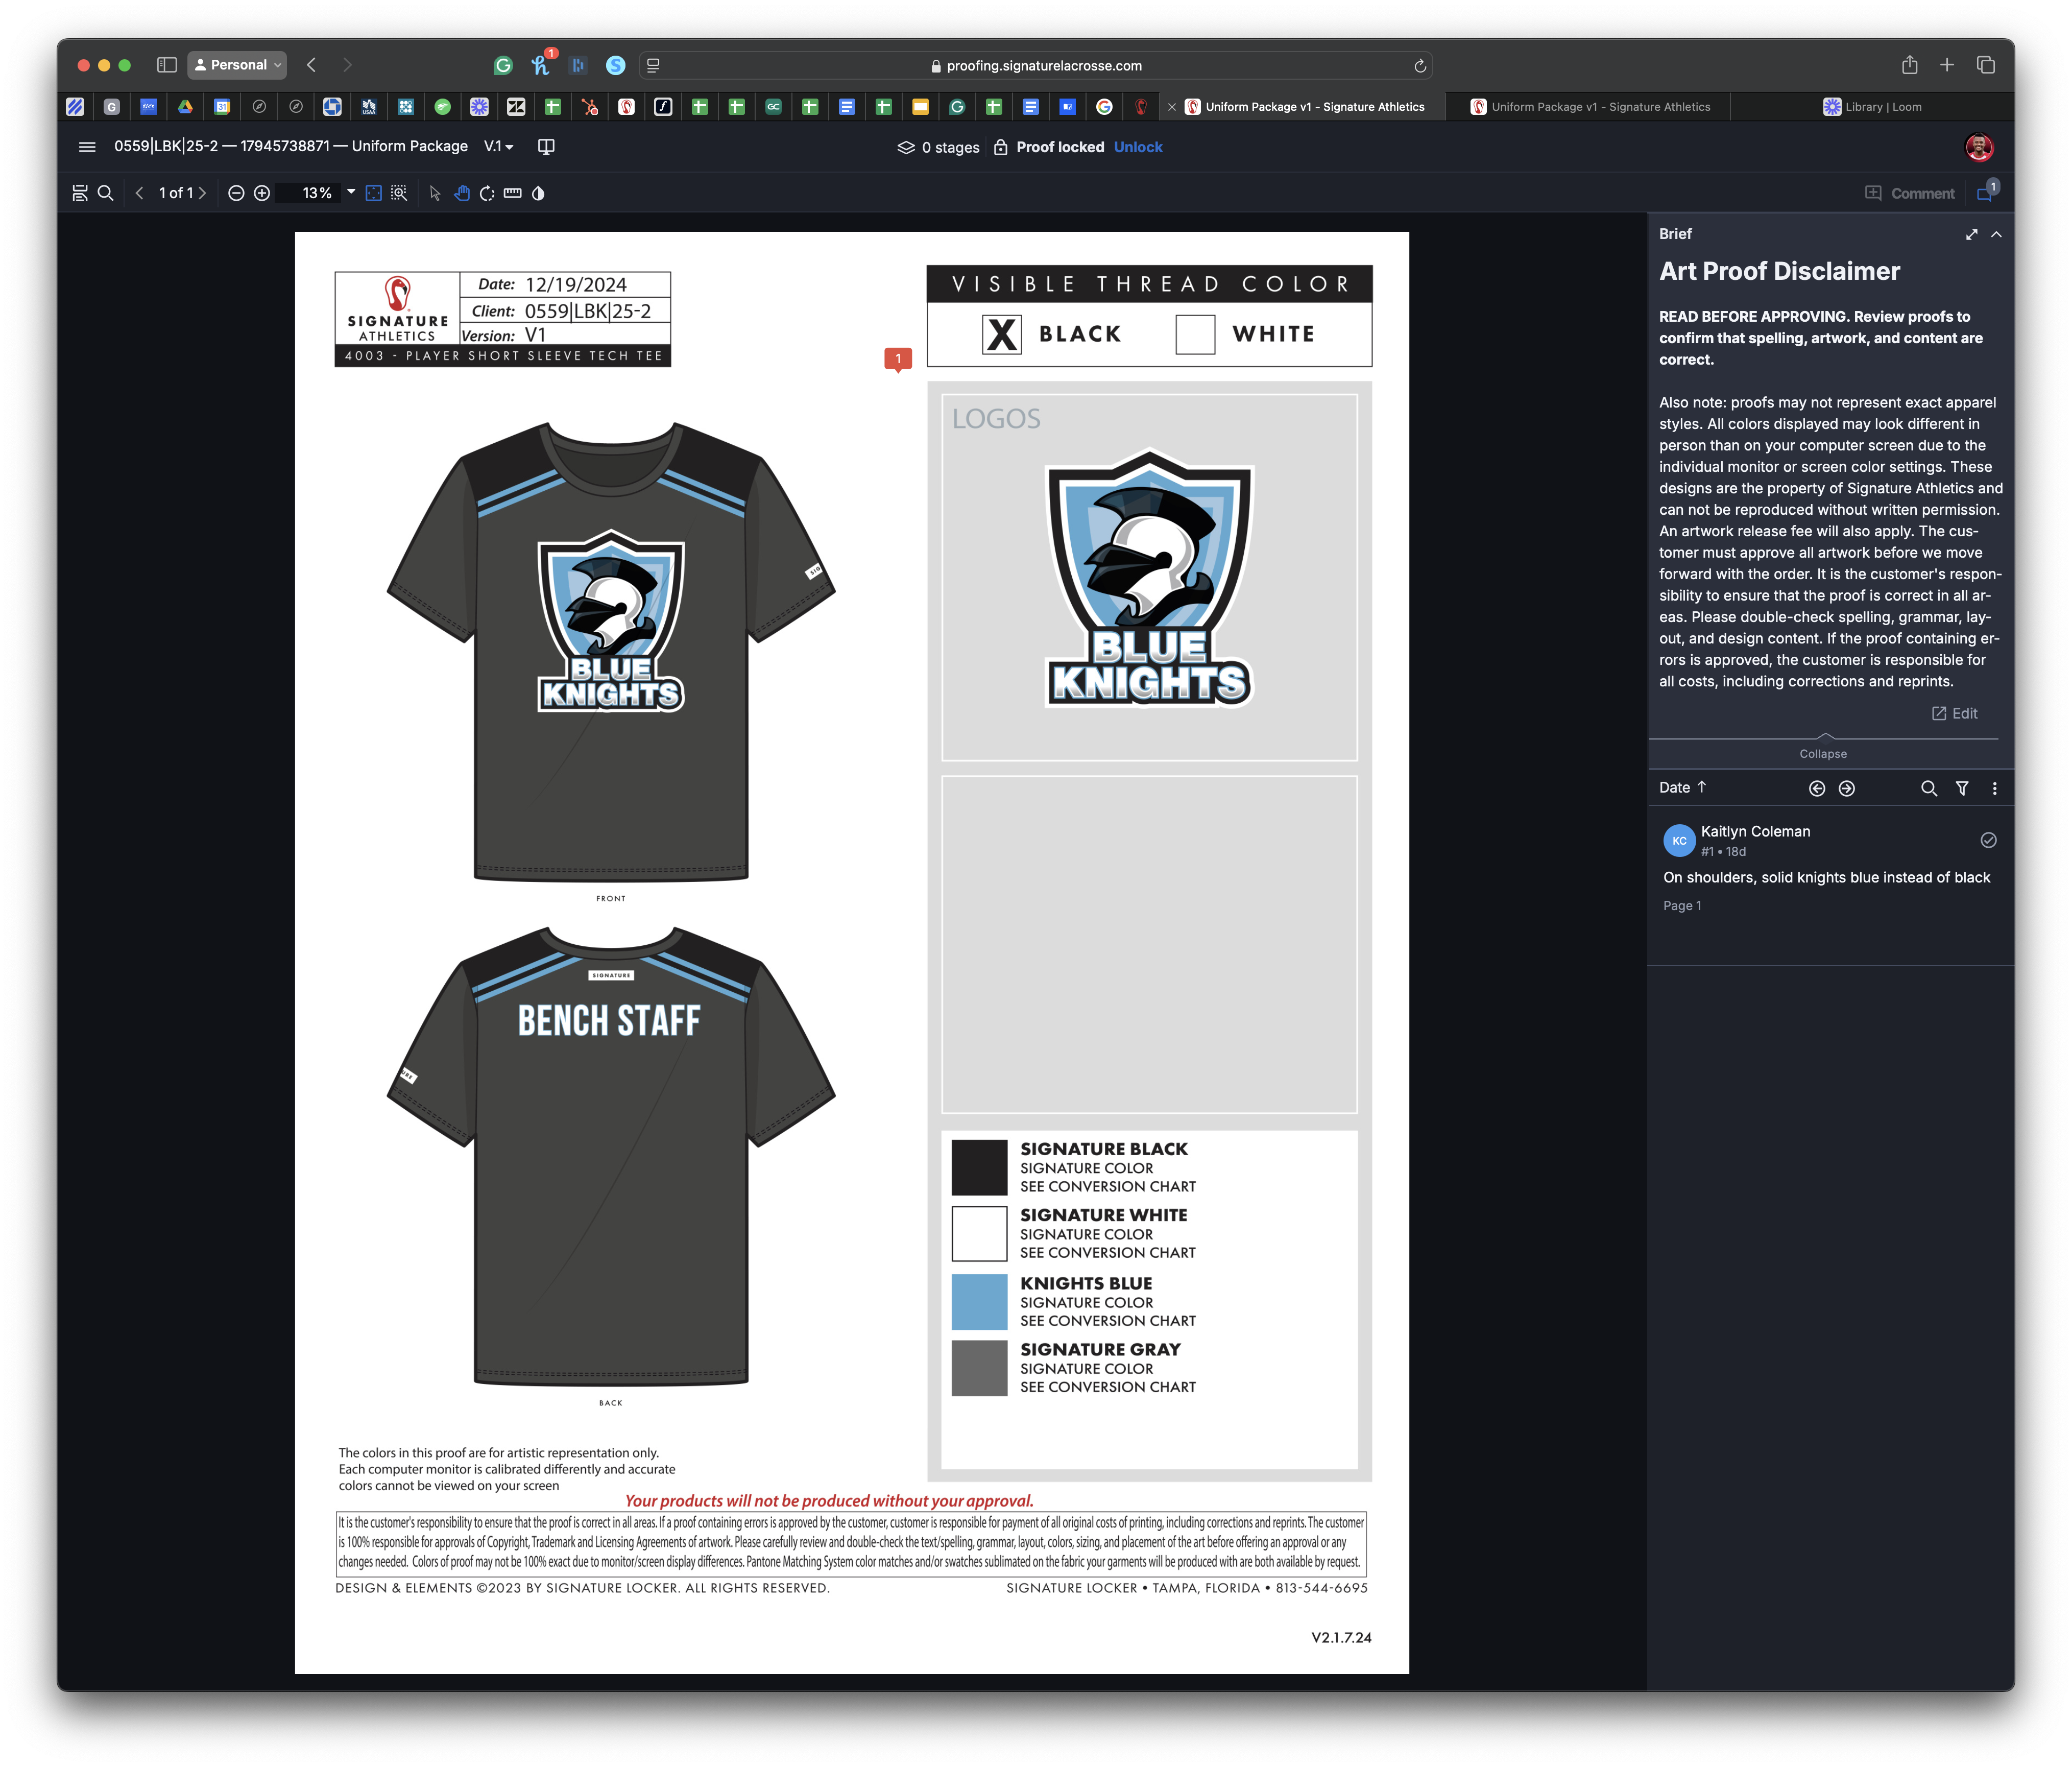Click the Unlock proof link
This screenshot has width=2072, height=1767.
coord(1138,147)
